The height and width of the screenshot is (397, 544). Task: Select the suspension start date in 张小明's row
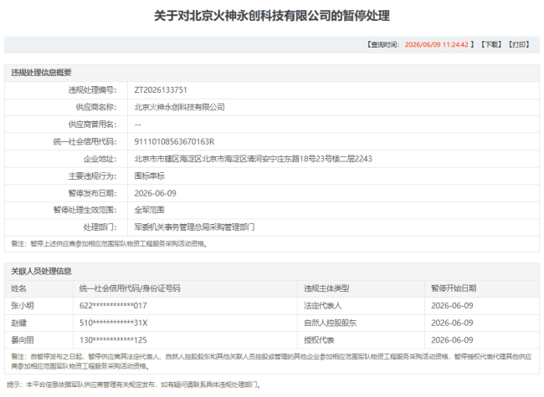452,306
